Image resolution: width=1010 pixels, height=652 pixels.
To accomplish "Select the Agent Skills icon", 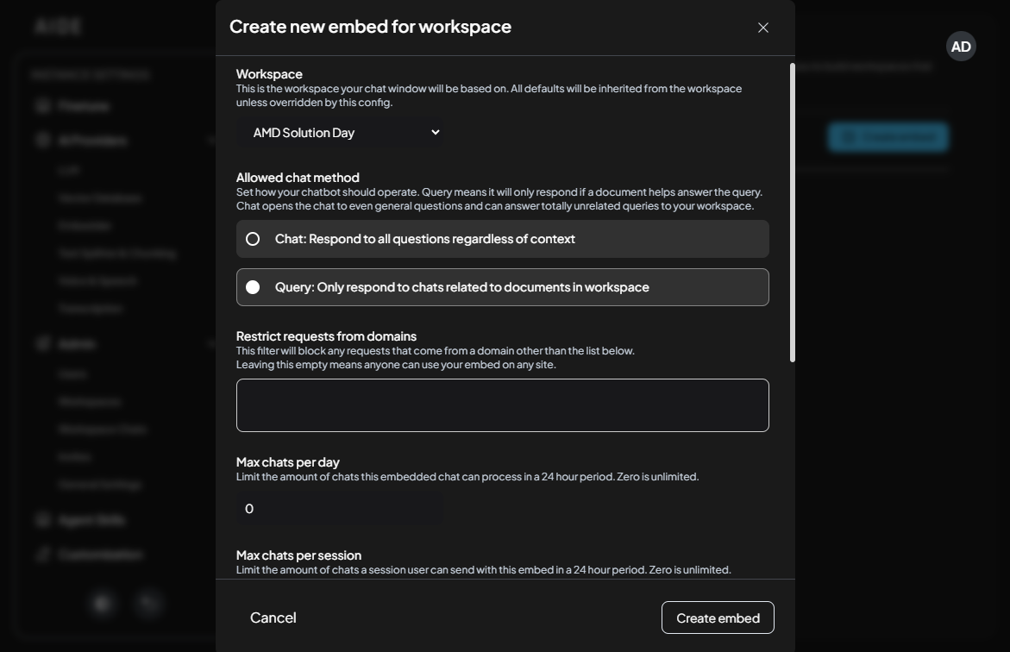I will [43, 519].
